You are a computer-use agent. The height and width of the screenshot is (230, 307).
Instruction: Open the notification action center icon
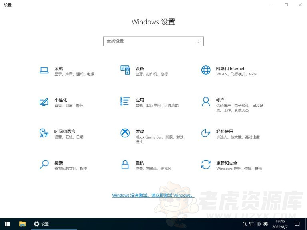(297, 224)
